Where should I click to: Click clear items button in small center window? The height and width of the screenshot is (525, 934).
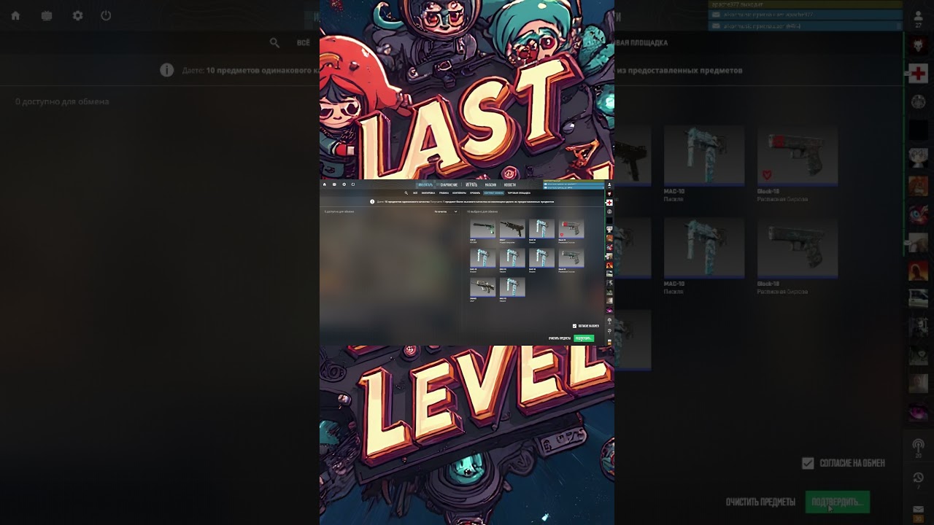tap(560, 338)
